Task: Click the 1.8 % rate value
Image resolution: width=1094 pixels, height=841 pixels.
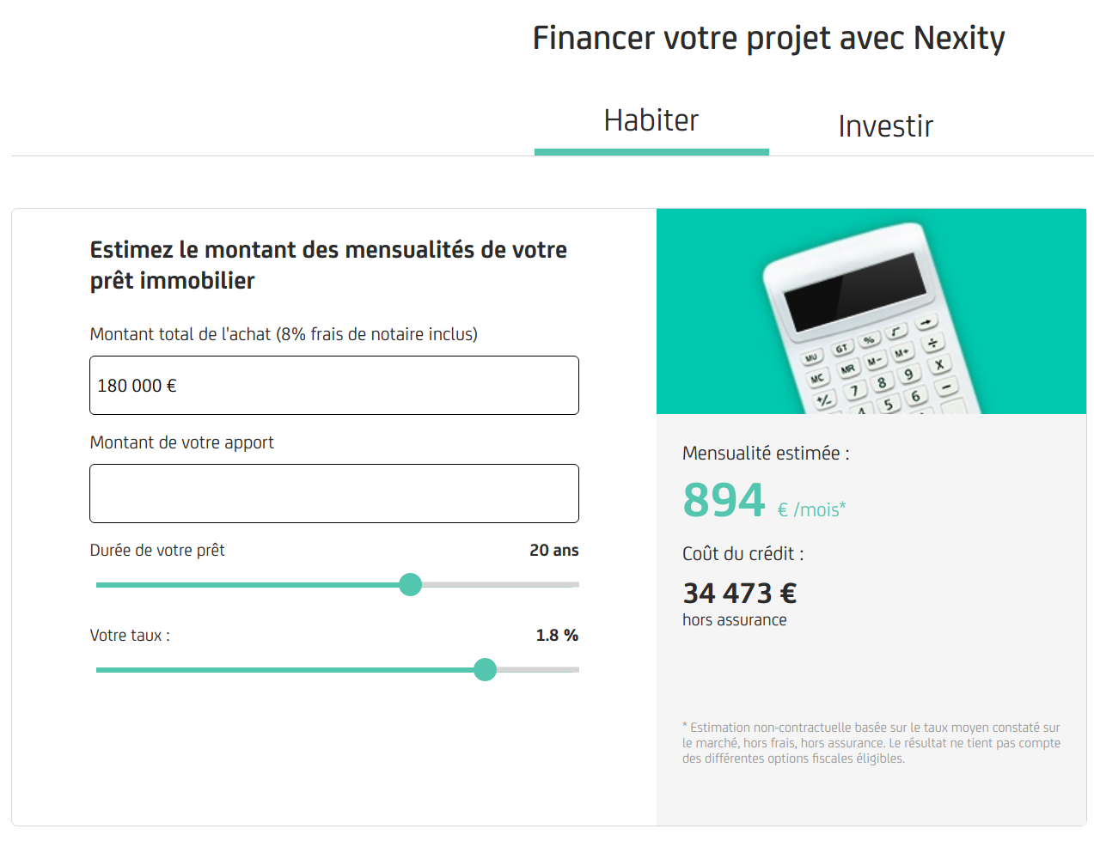Action: pyautogui.click(x=557, y=636)
